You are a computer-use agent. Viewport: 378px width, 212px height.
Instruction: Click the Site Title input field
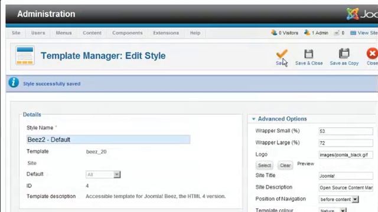pyautogui.click(x=346, y=175)
